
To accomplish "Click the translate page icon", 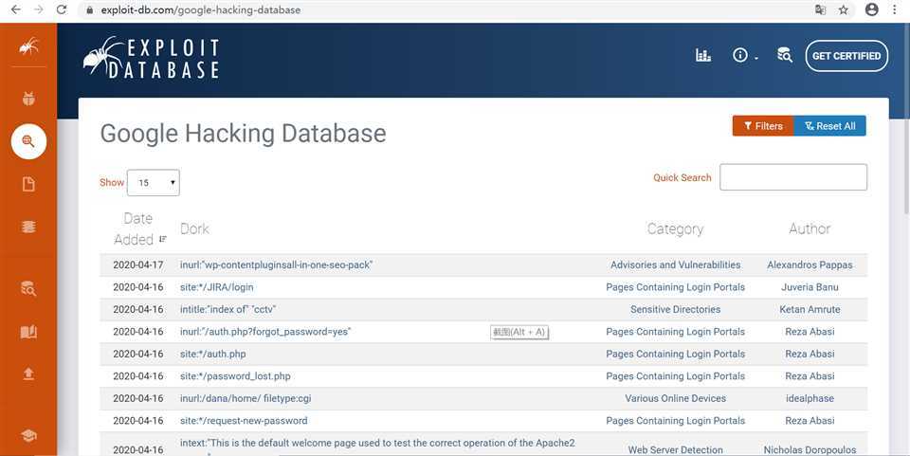I will (820, 9).
